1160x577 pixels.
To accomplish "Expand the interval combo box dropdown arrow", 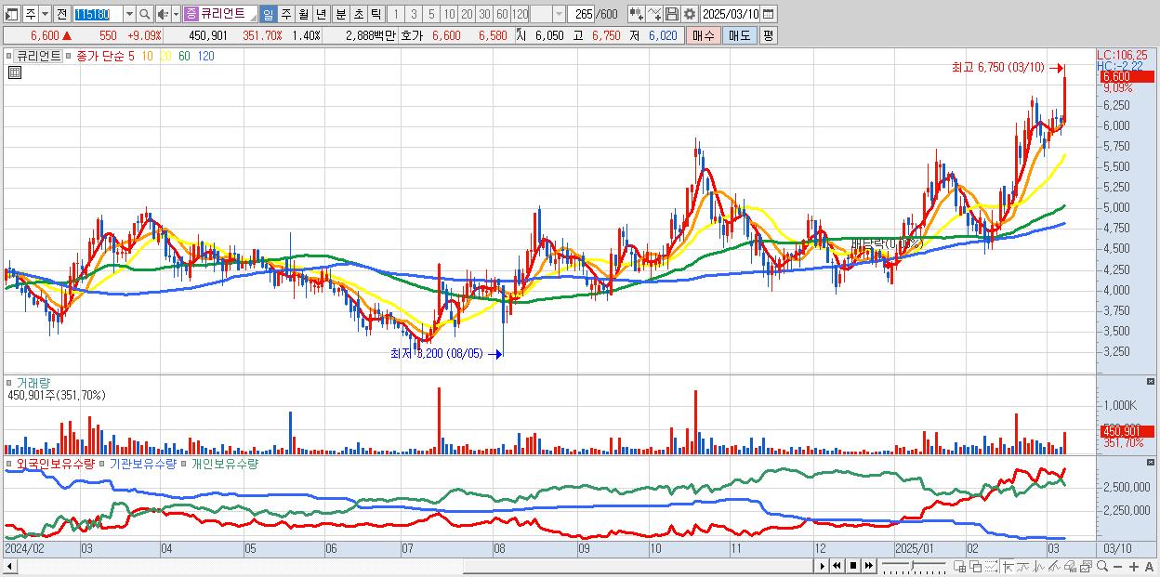I will pyautogui.click(x=559, y=14).
